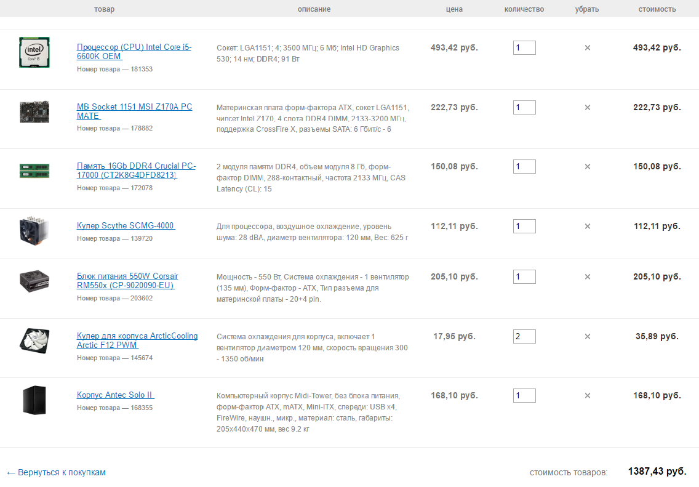
Task: Open Кулер для корпуса ArcticCooling Arctic F12 link
Action: tap(137, 340)
